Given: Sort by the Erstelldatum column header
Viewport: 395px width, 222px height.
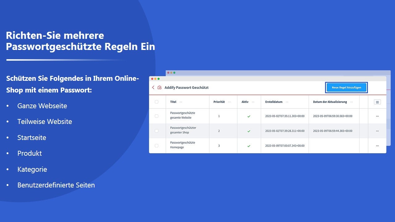Looking at the screenshot, I should pos(274,102).
